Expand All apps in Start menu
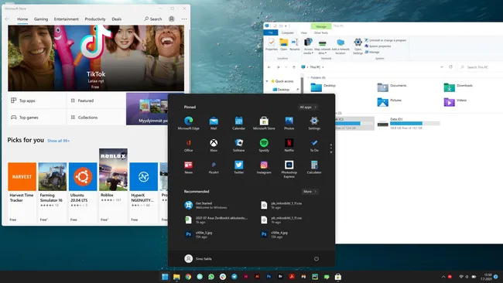 pyautogui.click(x=308, y=107)
